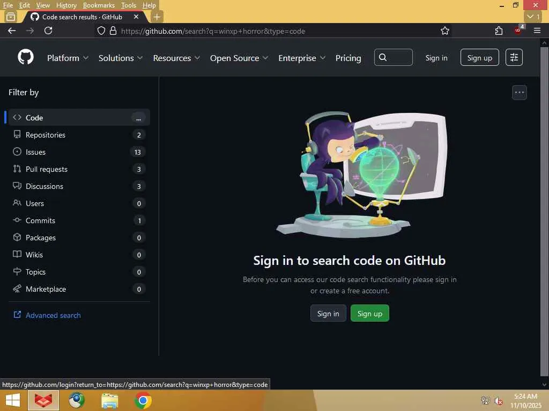Filter results by Users

79,203
